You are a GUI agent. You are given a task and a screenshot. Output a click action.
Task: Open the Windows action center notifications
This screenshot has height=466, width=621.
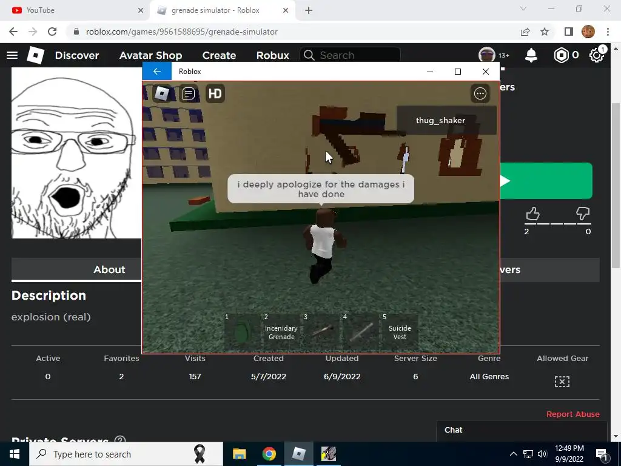click(602, 454)
